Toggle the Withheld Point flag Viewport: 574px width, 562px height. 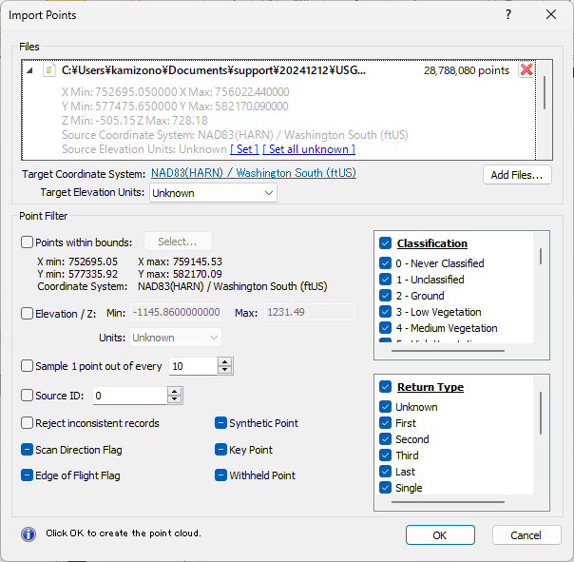(x=220, y=475)
